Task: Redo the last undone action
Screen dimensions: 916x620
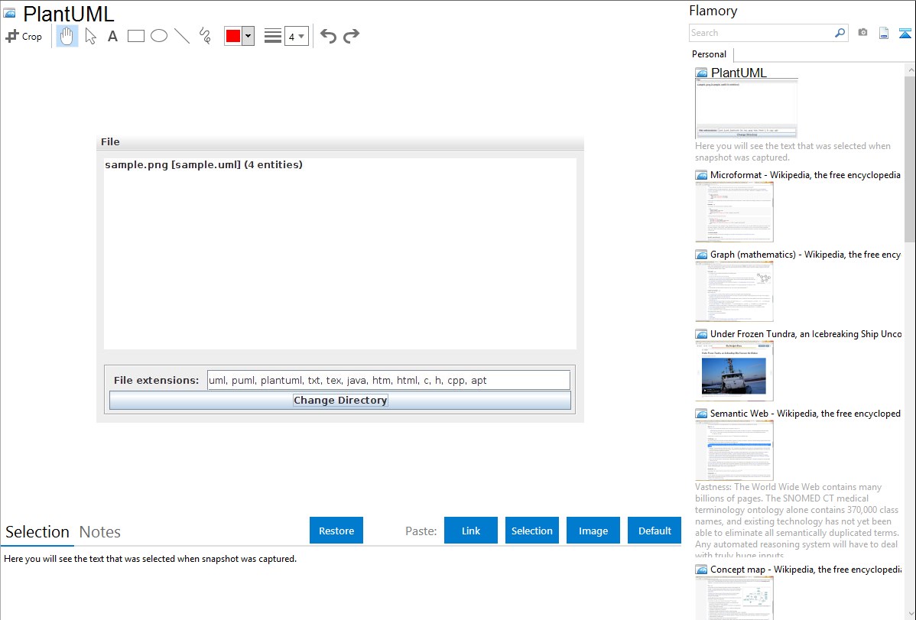Action: (x=351, y=36)
